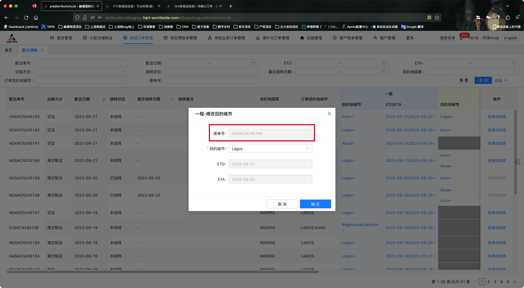
Task: Open 客户账单管理 menu item
Action: coord(348,38)
